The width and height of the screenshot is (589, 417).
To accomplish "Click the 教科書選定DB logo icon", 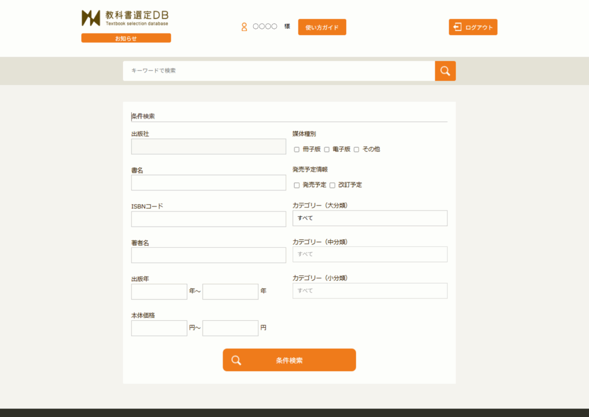I will 90,18.
